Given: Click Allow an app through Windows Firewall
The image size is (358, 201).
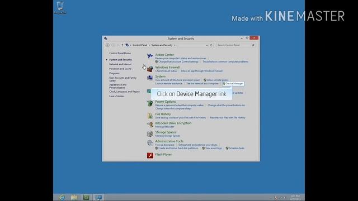Looking at the screenshot, I should 201,71.
